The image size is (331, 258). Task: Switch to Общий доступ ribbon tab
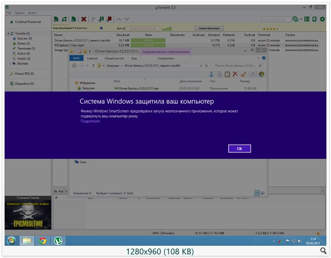click(x=114, y=58)
